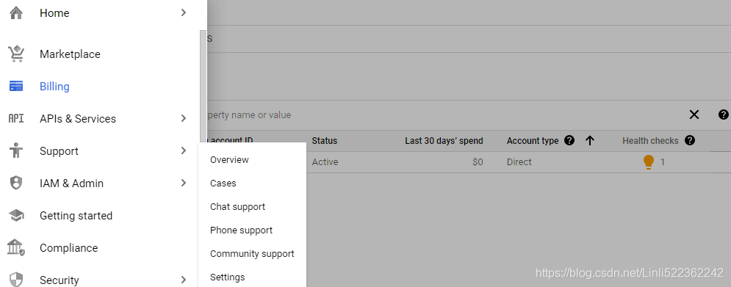
Task: Expand the IAM & Admin submenu chevron
Action: (x=184, y=183)
